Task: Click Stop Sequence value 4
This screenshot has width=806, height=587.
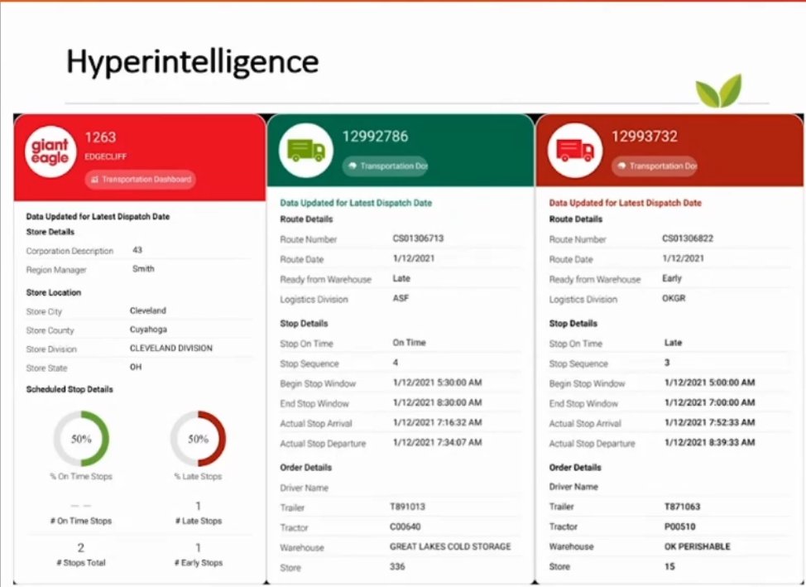Action: [x=396, y=362]
